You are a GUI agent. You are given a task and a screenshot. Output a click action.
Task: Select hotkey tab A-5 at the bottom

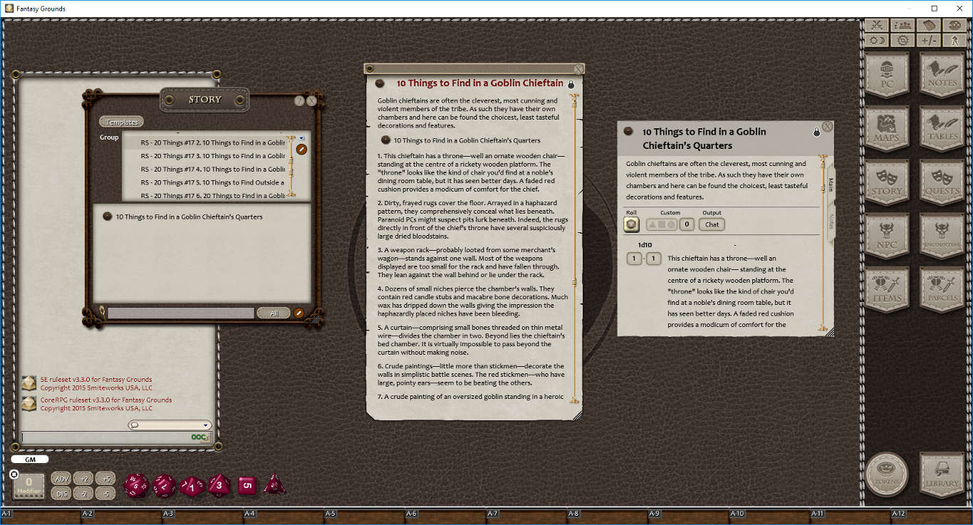pyautogui.click(x=329, y=513)
